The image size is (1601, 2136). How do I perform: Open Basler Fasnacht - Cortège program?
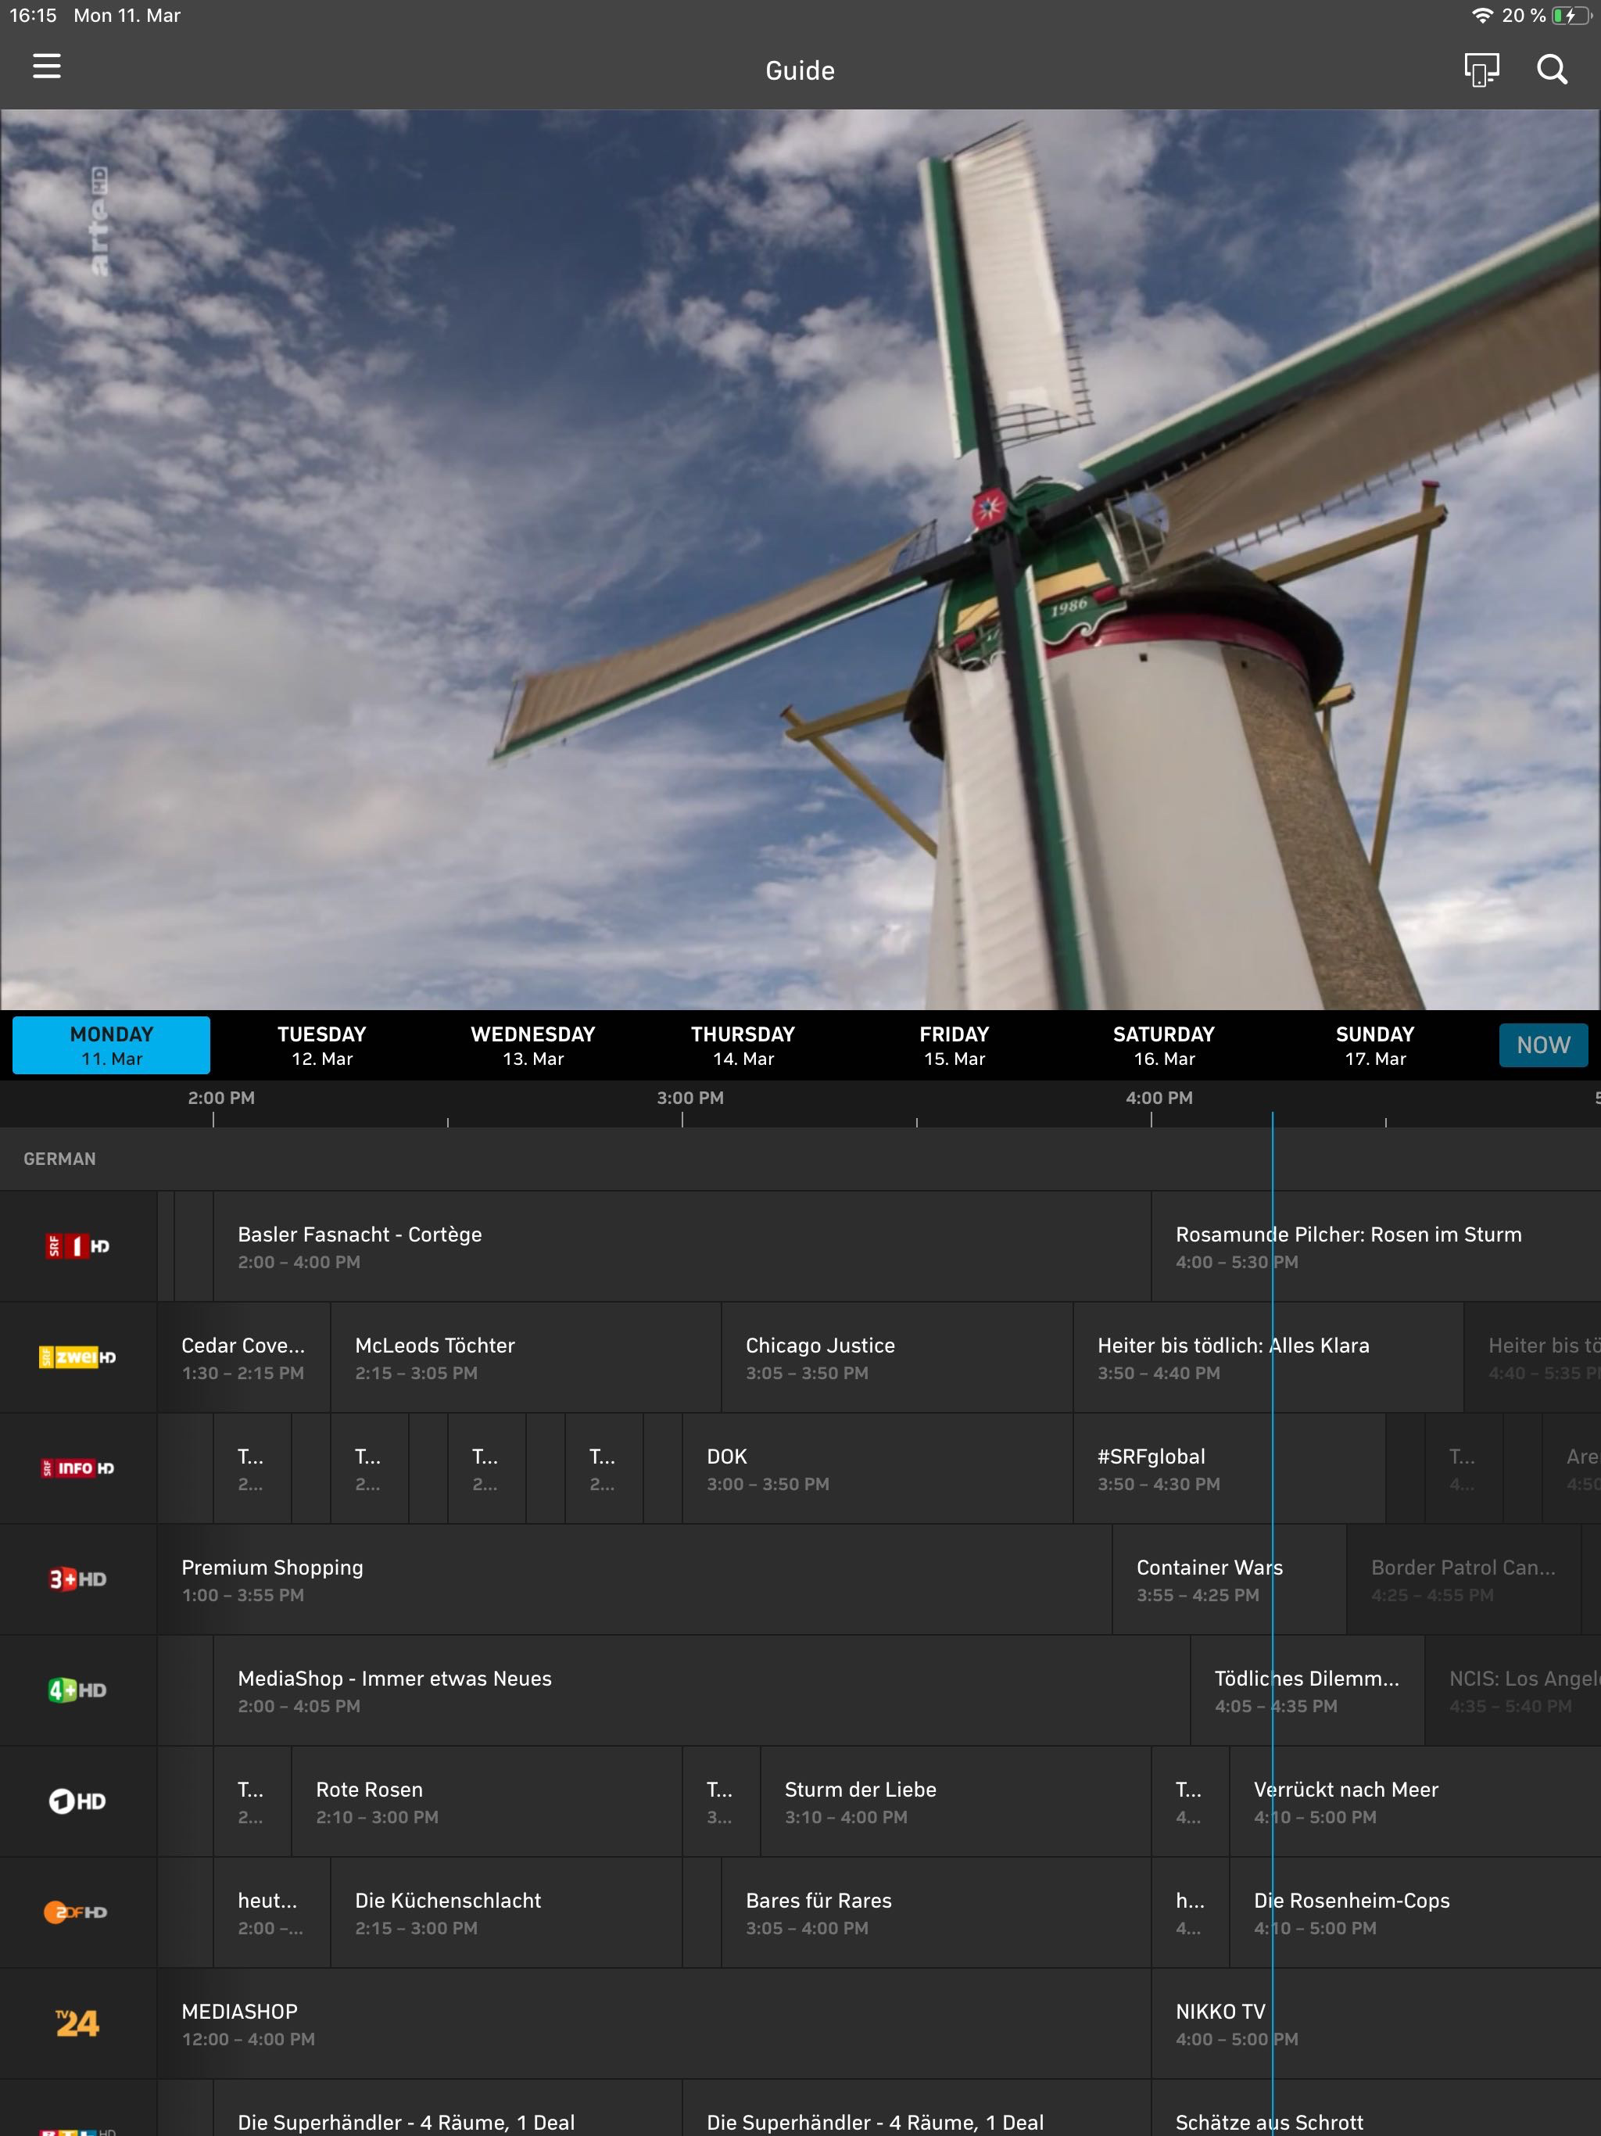pos(682,1245)
